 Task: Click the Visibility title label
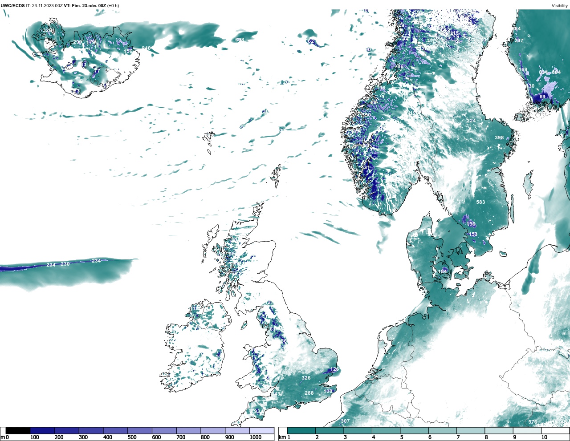(560, 5)
